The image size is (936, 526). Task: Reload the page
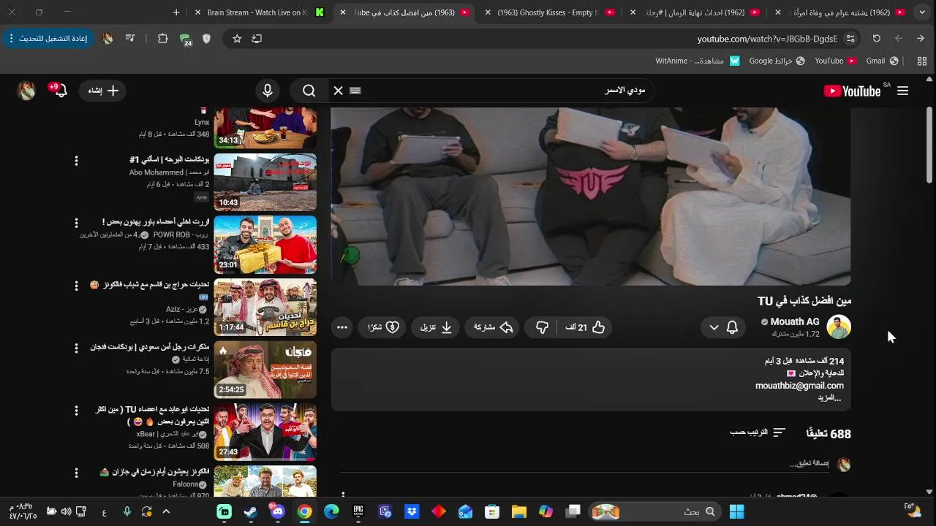tap(877, 39)
